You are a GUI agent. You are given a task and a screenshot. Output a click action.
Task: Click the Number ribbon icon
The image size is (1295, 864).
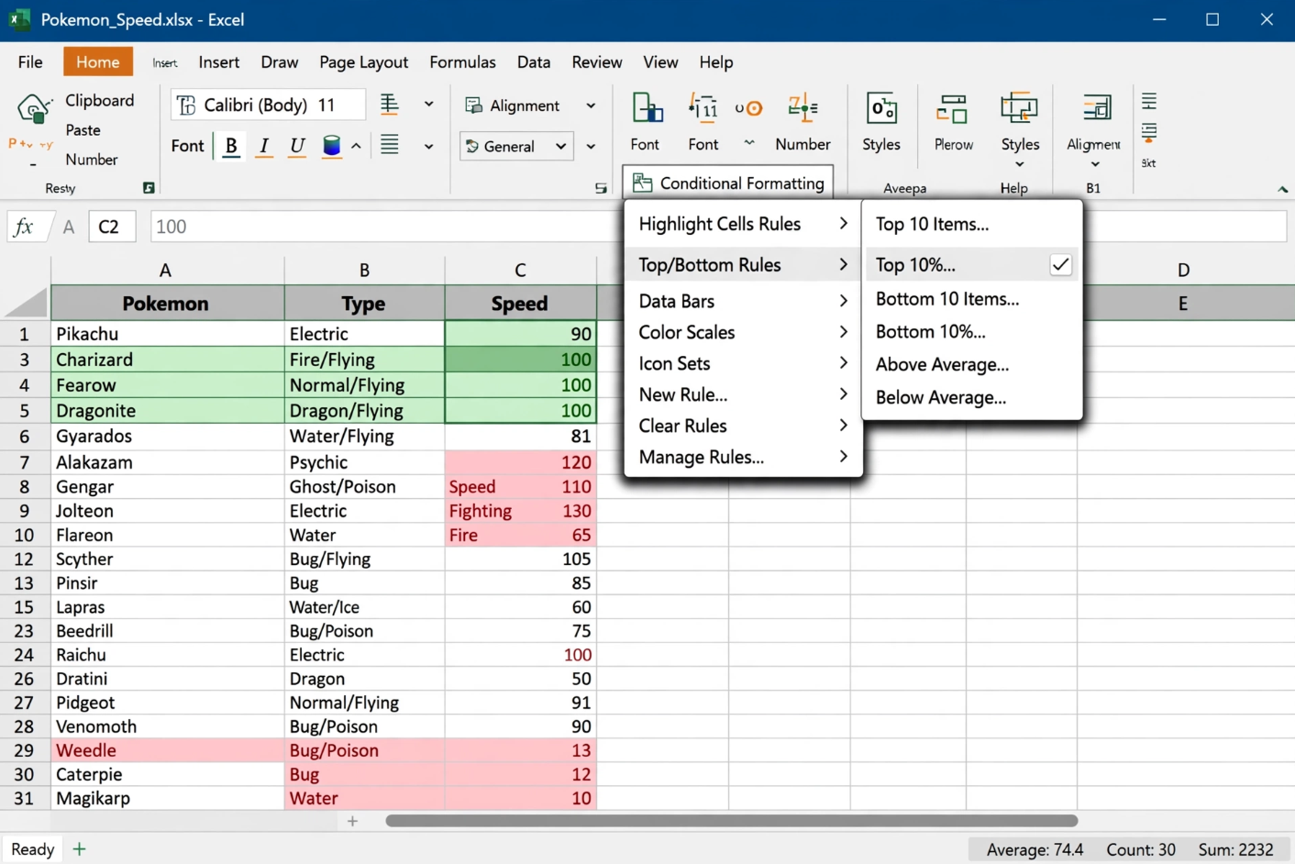[x=802, y=108]
